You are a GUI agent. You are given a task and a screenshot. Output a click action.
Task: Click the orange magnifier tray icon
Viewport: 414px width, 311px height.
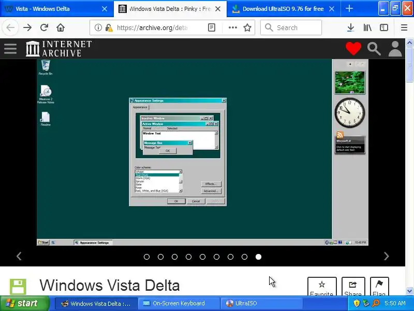tap(376, 303)
